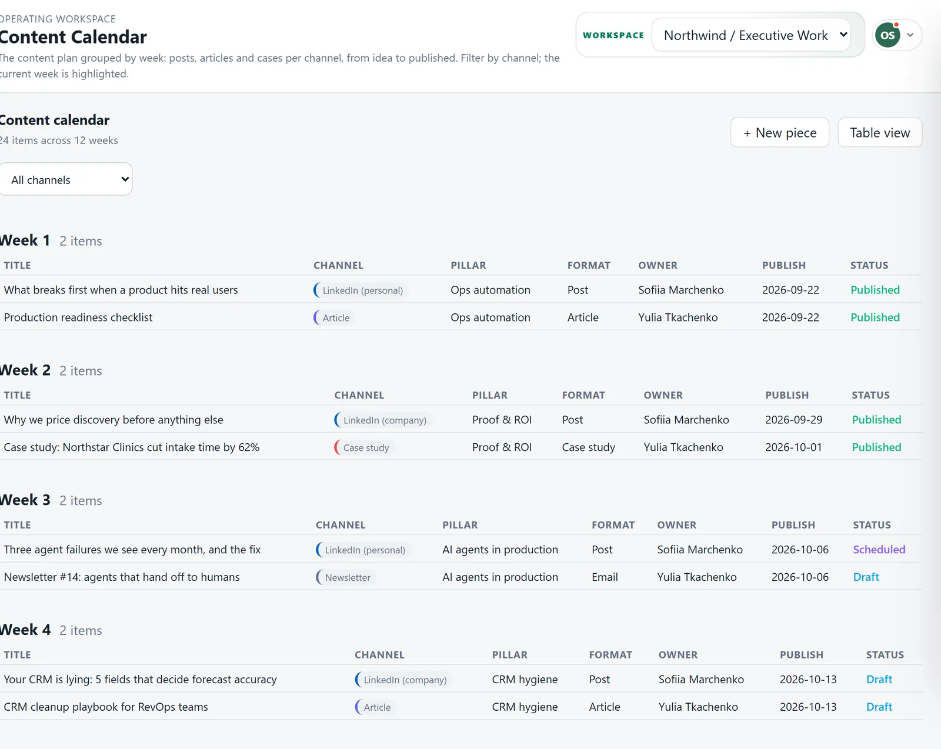Click Draft status of CRM cleanup playbook
The width and height of the screenshot is (941, 749).
point(879,707)
